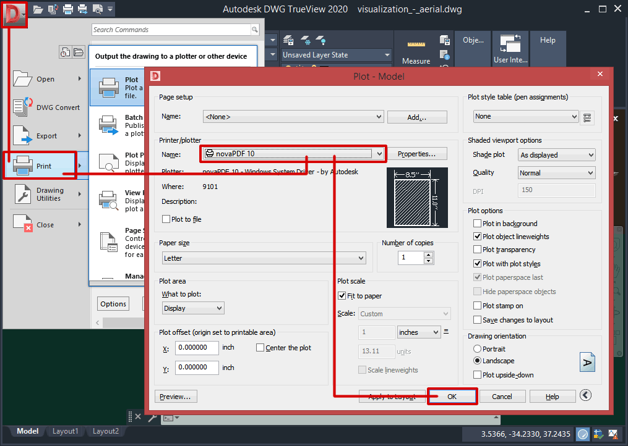
Task: Close the command line with X icon
Action: coord(138,416)
